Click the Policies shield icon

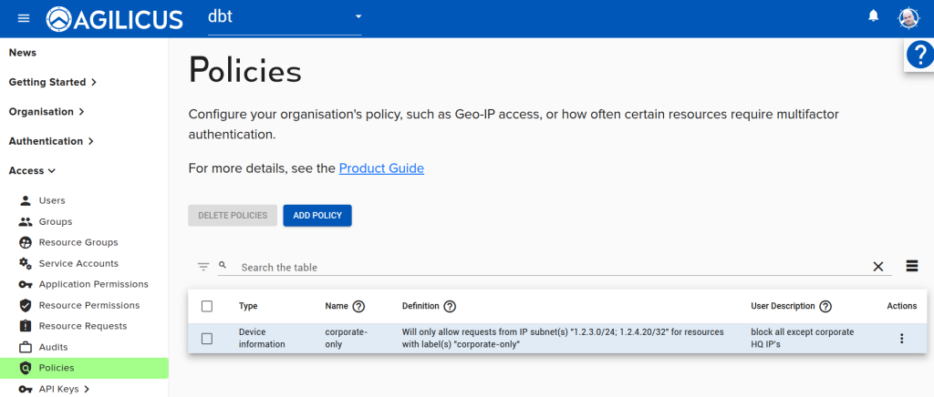[x=25, y=369]
